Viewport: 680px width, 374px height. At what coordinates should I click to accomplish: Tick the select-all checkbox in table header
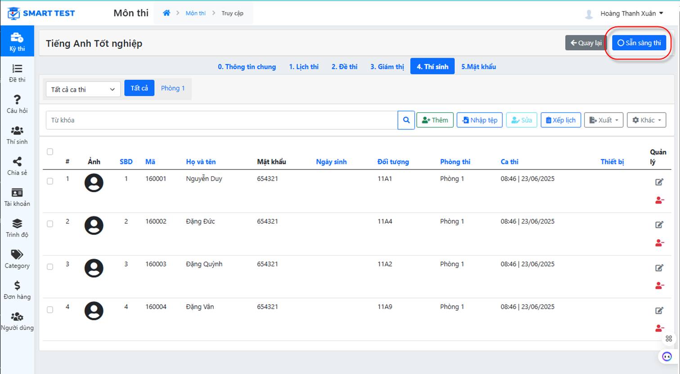tap(50, 152)
